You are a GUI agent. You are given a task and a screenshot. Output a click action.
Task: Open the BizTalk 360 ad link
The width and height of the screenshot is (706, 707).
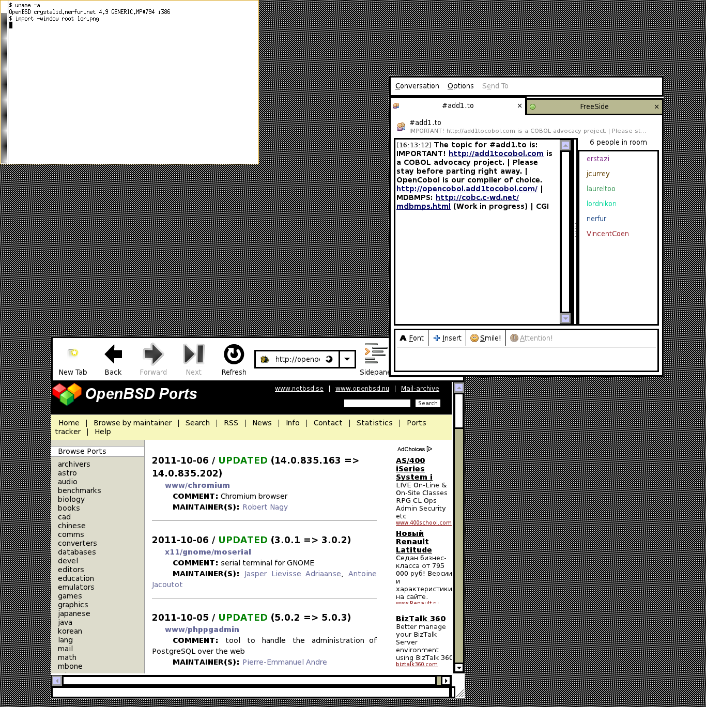coord(421,619)
